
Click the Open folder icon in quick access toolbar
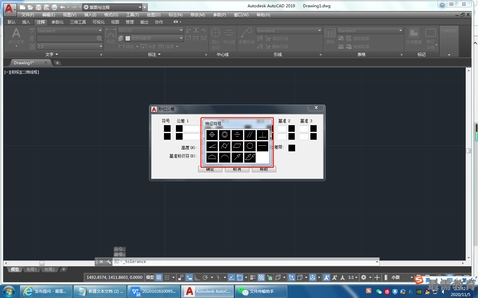[30, 7]
